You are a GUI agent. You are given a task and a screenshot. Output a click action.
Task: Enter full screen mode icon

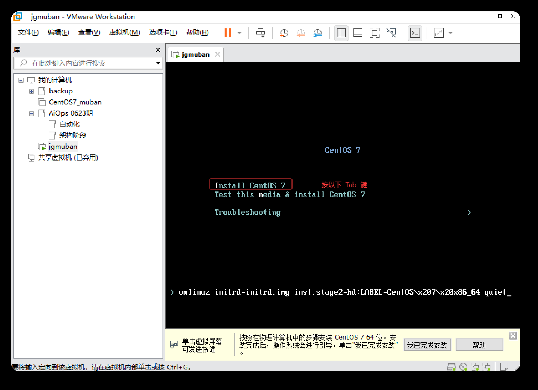[x=374, y=33]
